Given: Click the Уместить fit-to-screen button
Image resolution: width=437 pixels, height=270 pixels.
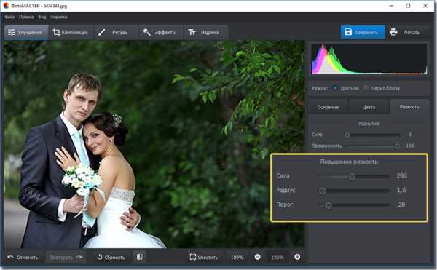Looking at the screenshot, I should click(x=204, y=257).
